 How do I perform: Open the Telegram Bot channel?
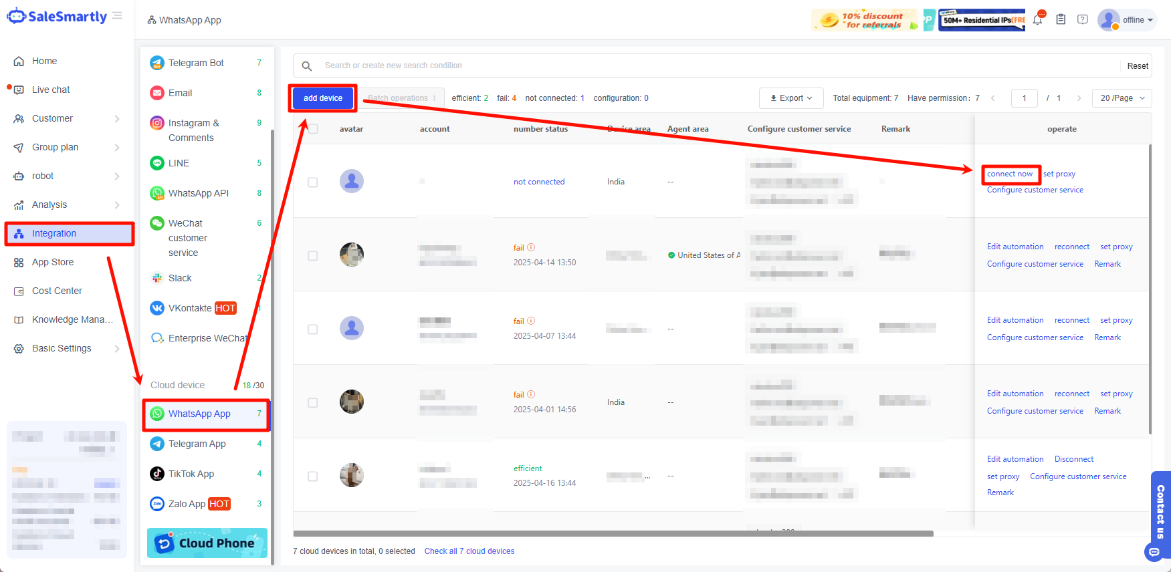(196, 63)
